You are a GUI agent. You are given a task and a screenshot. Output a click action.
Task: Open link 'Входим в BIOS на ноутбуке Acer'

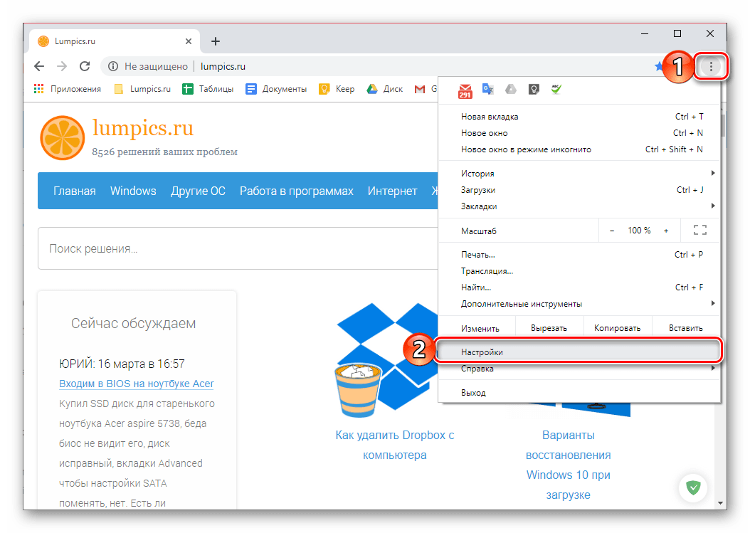(x=137, y=384)
